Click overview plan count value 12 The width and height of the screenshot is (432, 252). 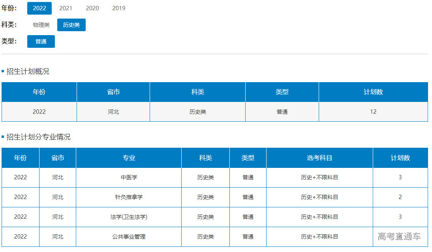pyautogui.click(x=373, y=112)
